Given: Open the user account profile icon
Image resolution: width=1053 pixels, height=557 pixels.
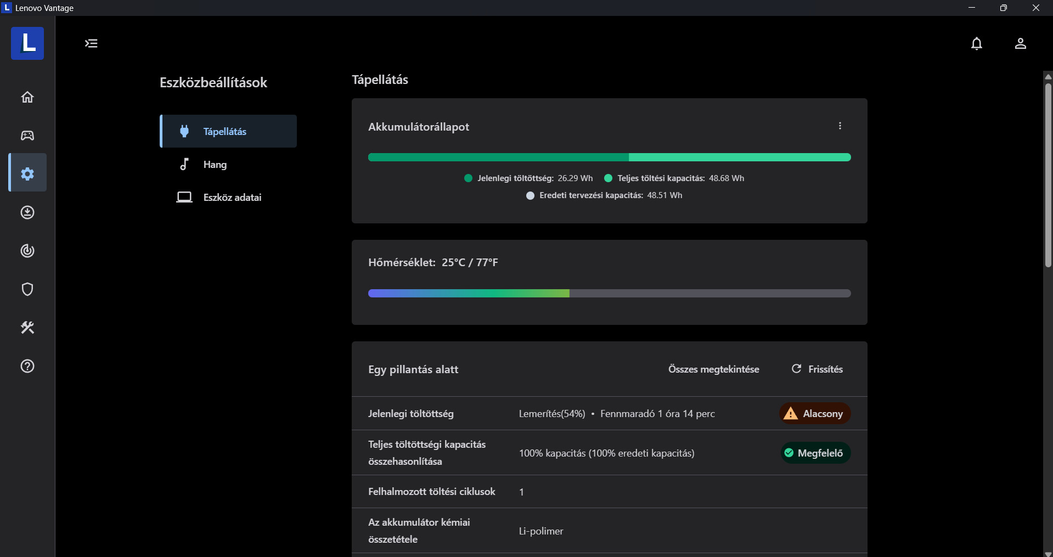Looking at the screenshot, I should [x=1020, y=43].
